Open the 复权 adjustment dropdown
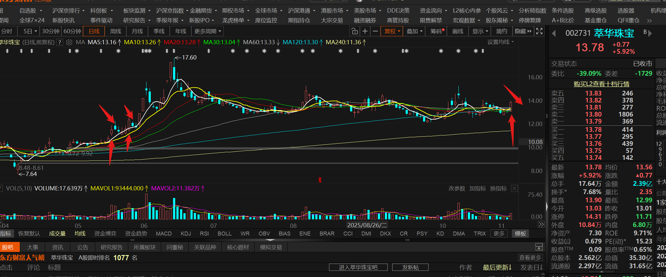The width and height of the screenshot is (666, 277). [x=392, y=31]
